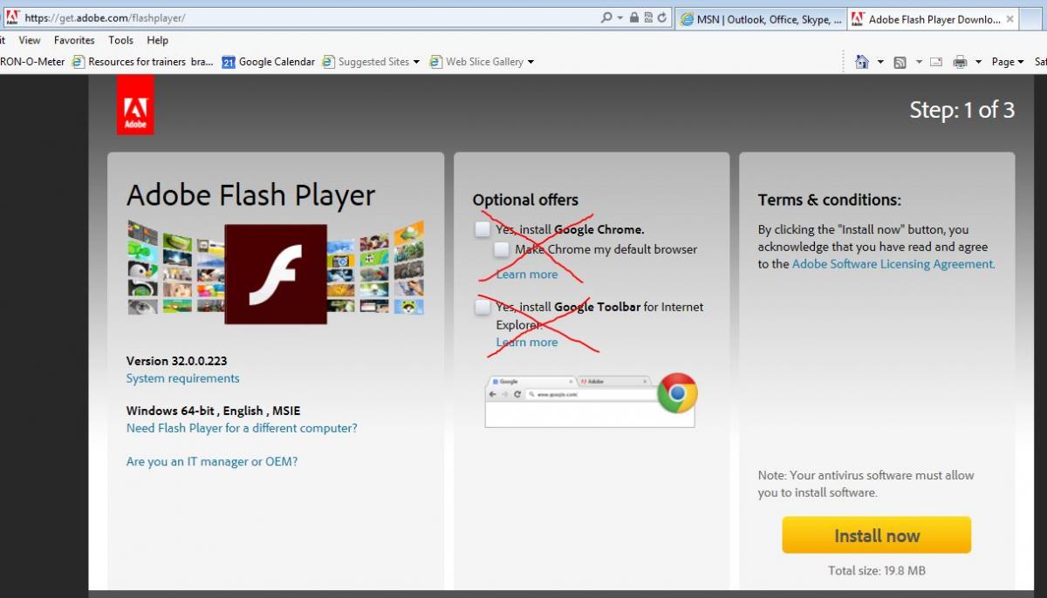The width and height of the screenshot is (1047, 598).
Task: Close the Adobe Flash Player tab
Action: (x=1009, y=19)
